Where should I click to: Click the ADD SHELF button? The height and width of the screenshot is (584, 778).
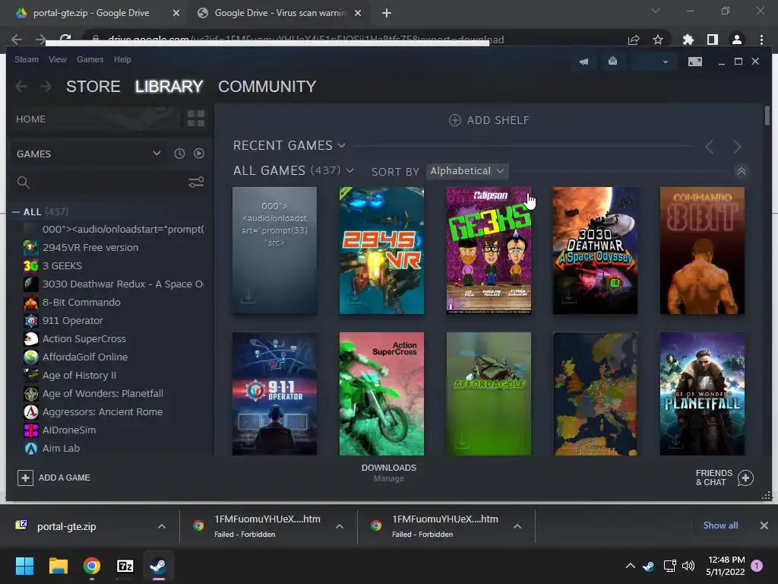click(489, 120)
